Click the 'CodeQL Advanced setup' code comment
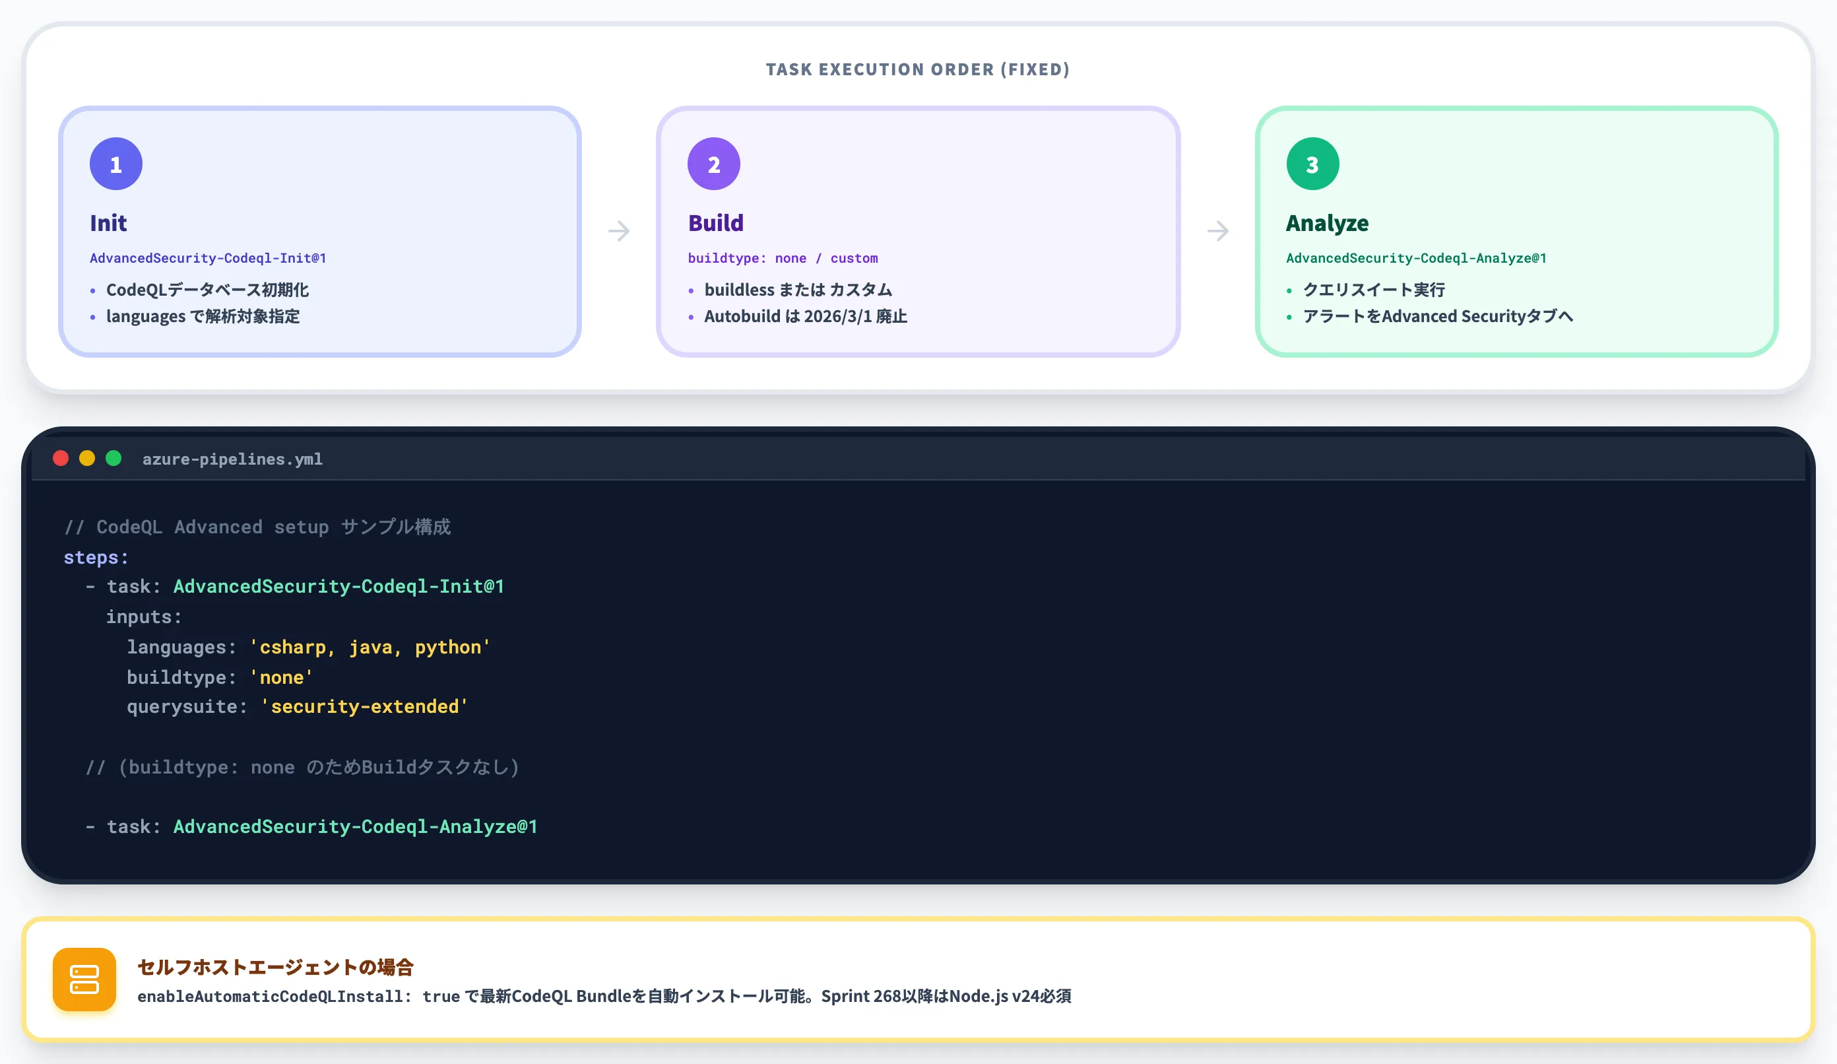This screenshot has height=1064, width=1837. 257,527
